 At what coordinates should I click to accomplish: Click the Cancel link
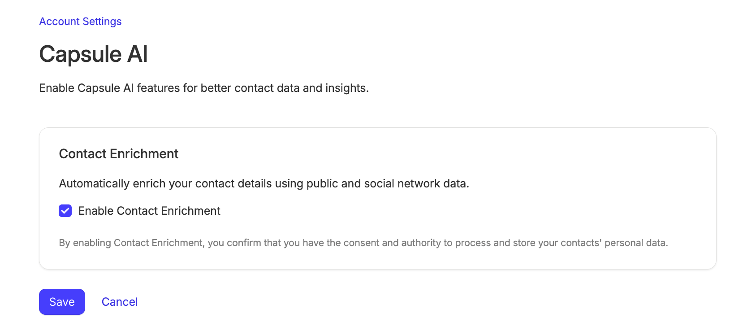[x=120, y=302]
